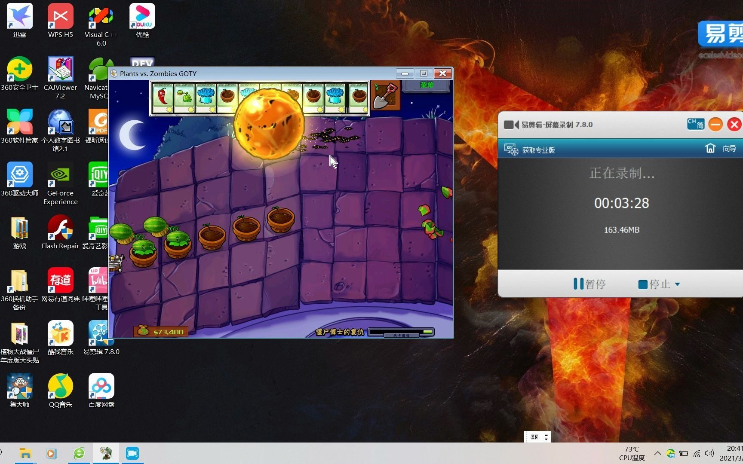The width and height of the screenshot is (743, 464).
Task: Launch Visual C++ 6.0 from desktop
Action: pos(101,25)
